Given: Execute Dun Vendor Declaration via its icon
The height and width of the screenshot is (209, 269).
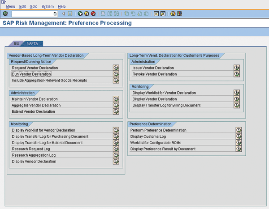Looking at the screenshot, I should point(116,74).
